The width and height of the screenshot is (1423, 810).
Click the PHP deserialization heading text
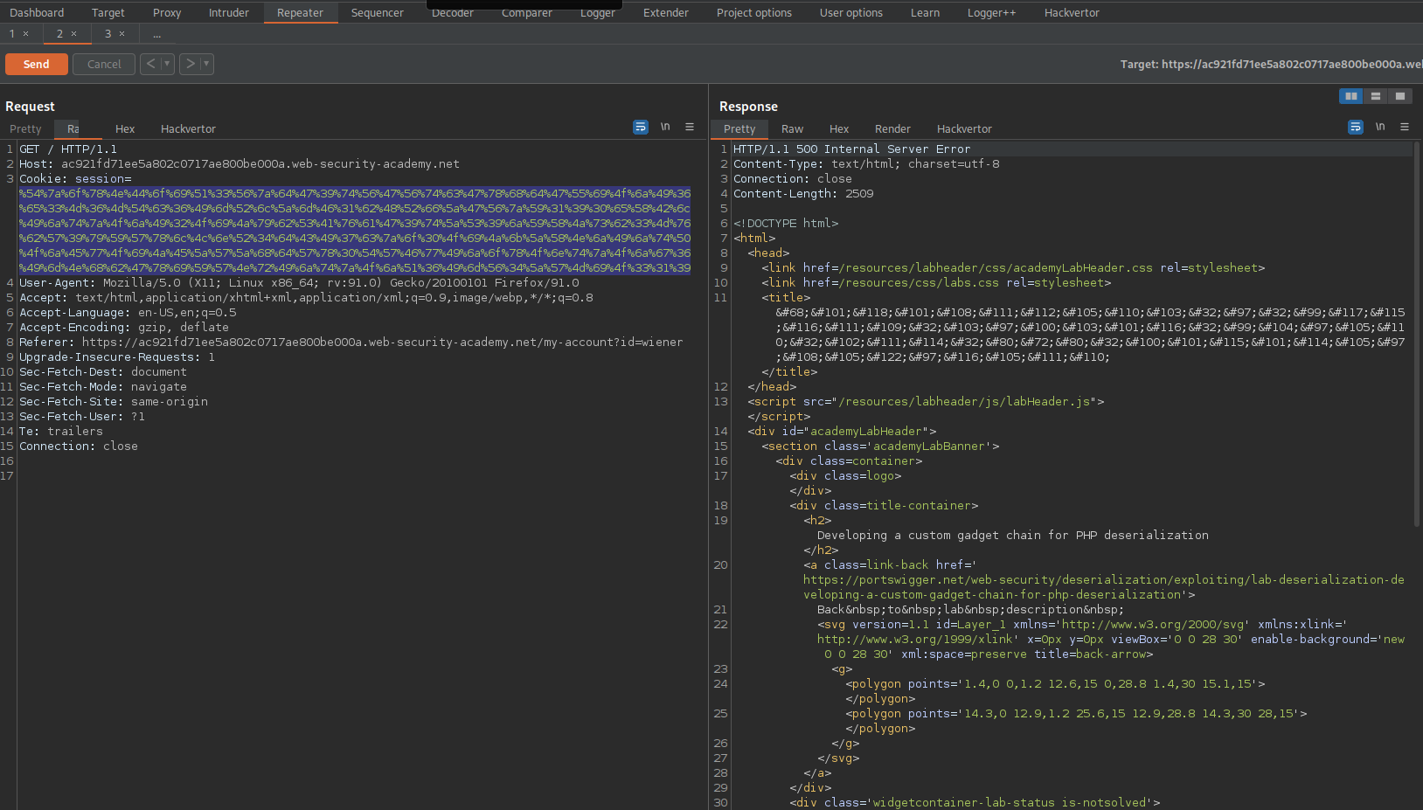click(x=1013, y=536)
